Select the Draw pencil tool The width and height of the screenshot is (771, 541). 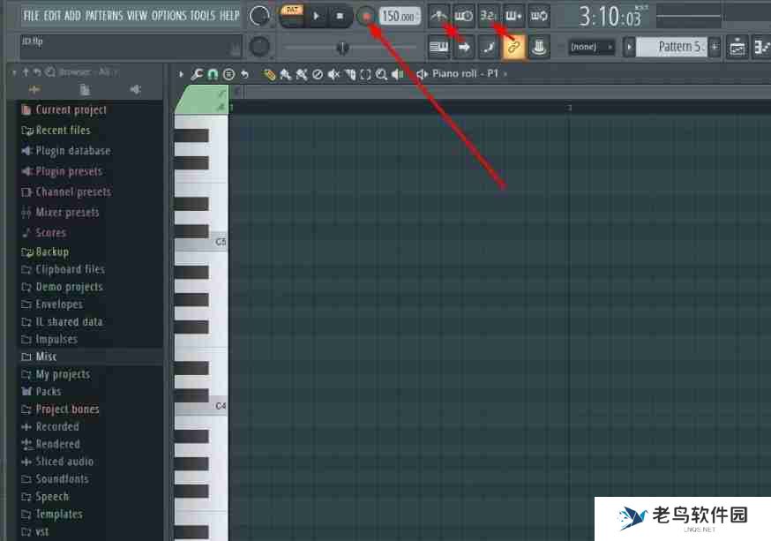[268, 74]
